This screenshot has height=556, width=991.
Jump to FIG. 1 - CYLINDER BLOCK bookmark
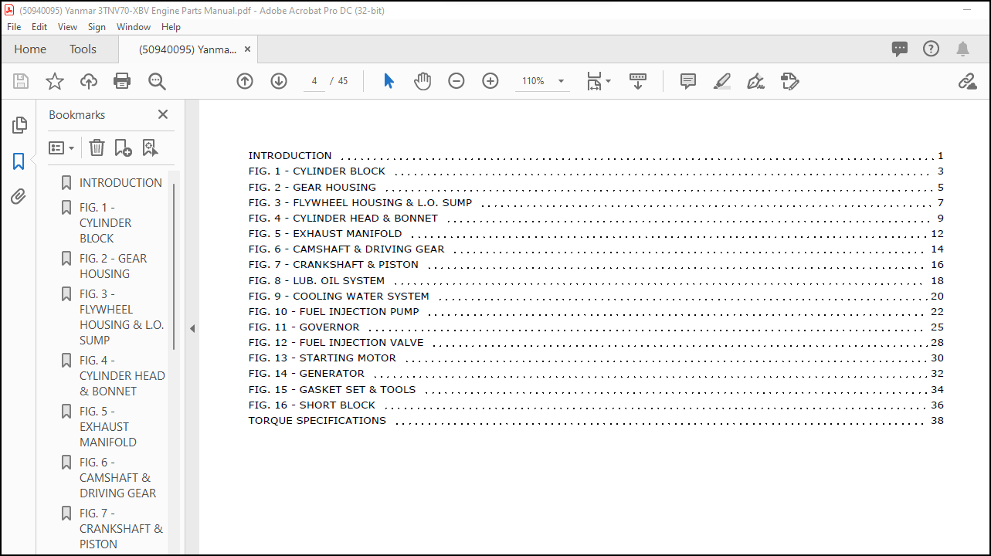[106, 223]
